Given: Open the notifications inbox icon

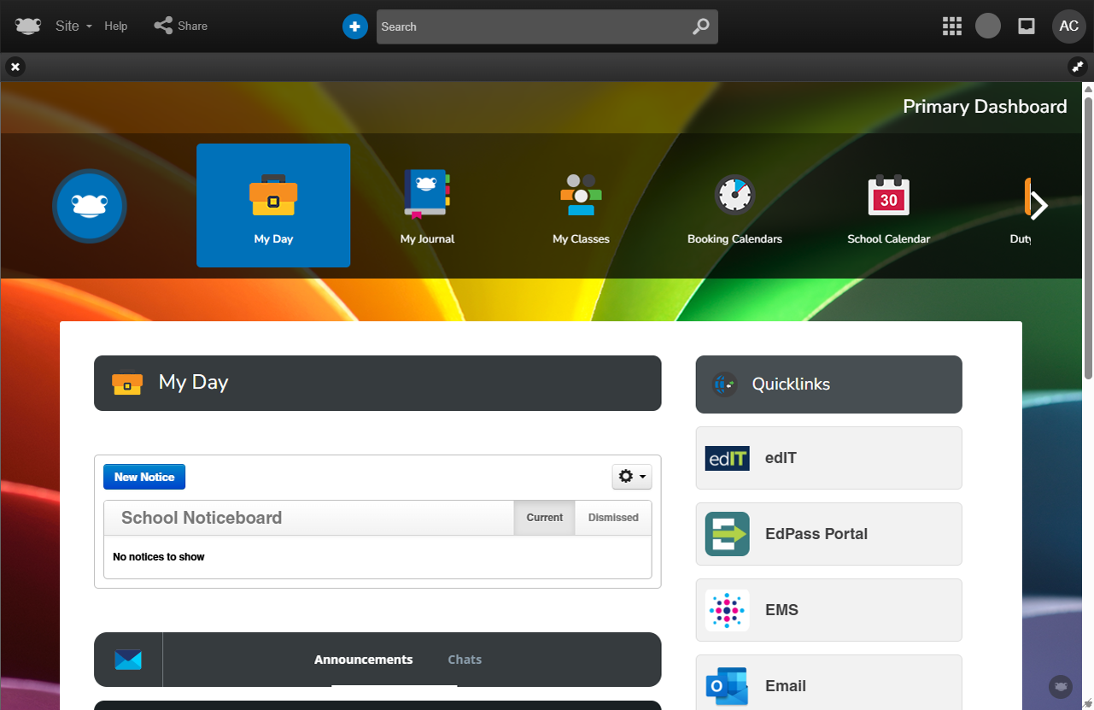Looking at the screenshot, I should point(1027,26).
